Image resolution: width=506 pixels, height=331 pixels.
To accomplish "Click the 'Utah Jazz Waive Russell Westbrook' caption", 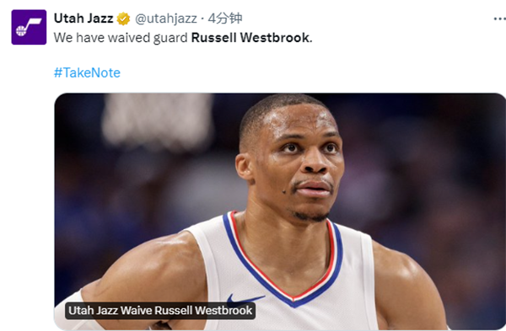I will tap(160, 311).
